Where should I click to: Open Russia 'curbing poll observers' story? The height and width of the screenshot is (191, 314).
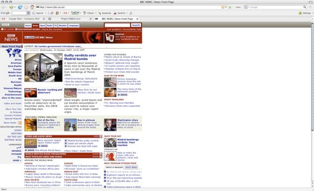pyautogui.click(x=50, y=91)
